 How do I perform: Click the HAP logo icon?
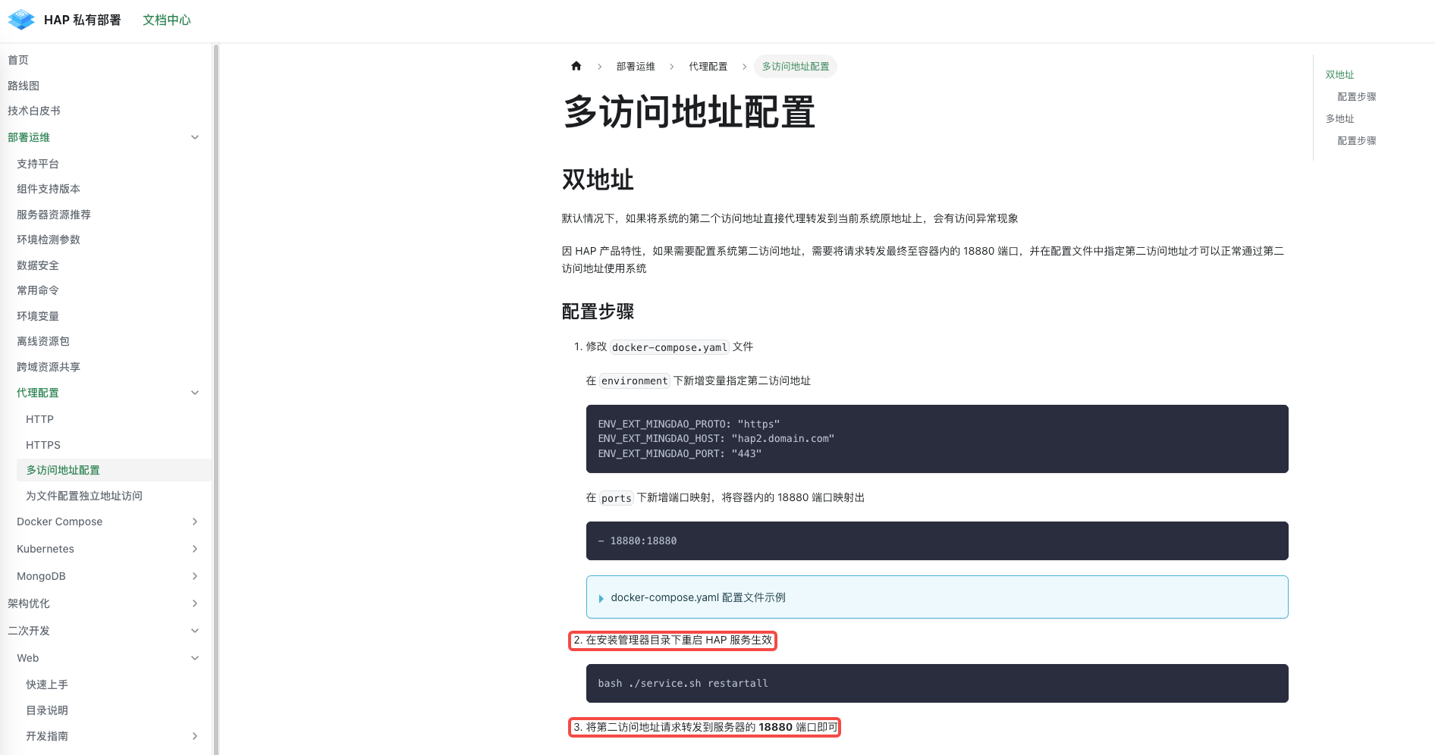coord(21,20)
